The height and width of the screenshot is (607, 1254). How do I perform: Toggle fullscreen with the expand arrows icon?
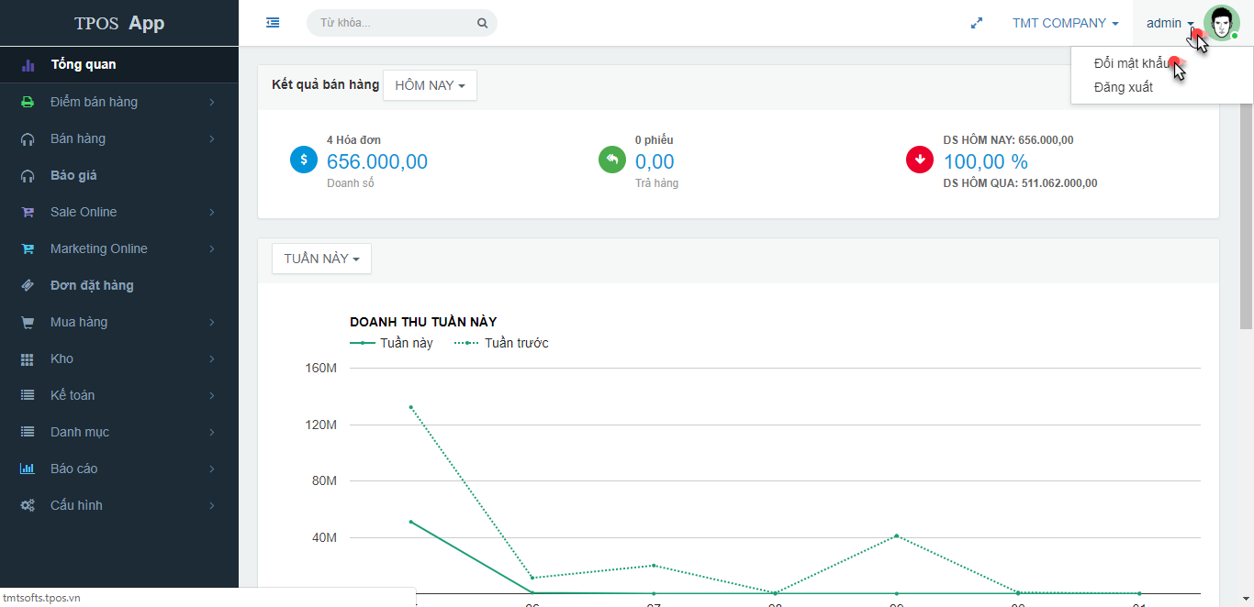[977, 23]
